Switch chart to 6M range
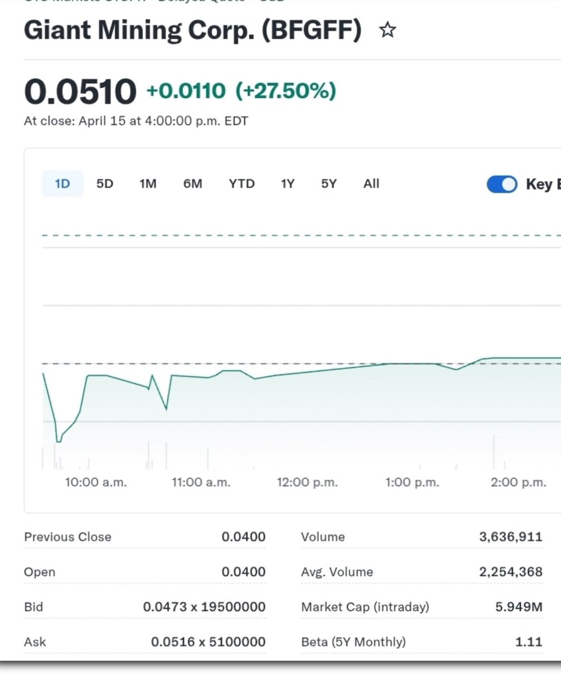 click(x=193, y=184)
